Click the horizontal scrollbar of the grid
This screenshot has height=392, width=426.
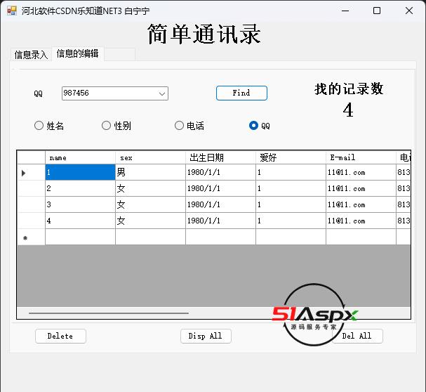pyautogui.click(x=109, y=313)
